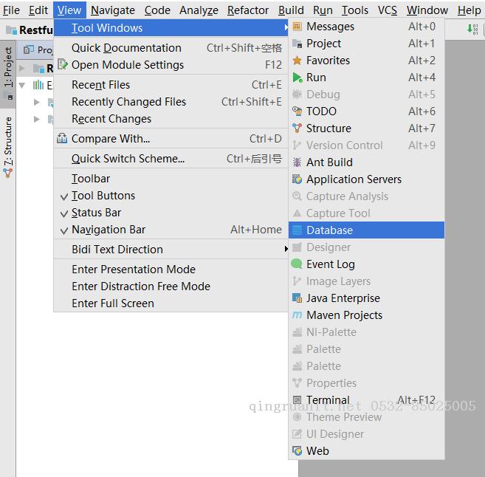This screenshot has width=485, height=477.
Task: Click the Project view selector tab
Action: [x=37, y=49]
